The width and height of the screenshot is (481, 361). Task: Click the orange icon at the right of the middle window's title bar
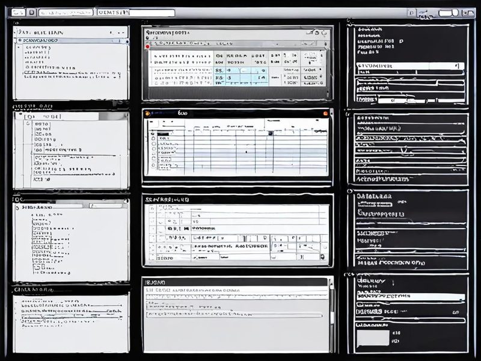point(325,114)
